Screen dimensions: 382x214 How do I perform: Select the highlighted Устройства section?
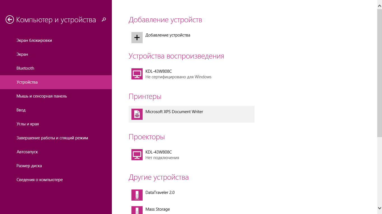tap(28, 82)
